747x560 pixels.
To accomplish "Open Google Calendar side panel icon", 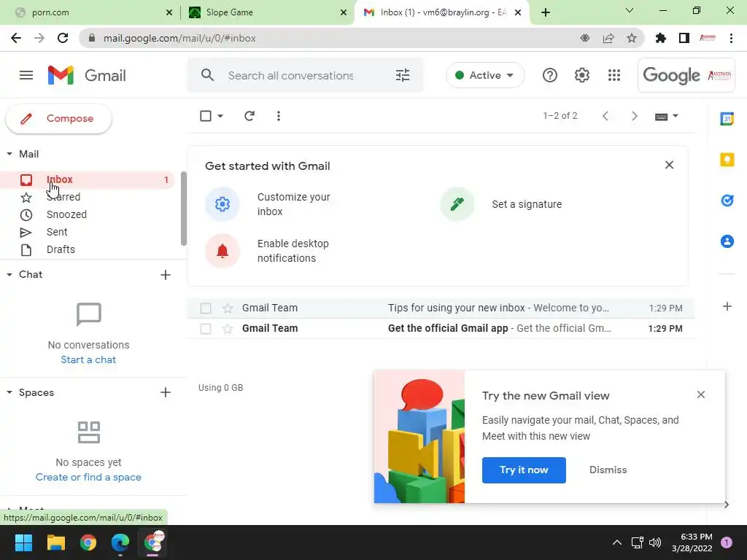I will (x=727, y=119).
